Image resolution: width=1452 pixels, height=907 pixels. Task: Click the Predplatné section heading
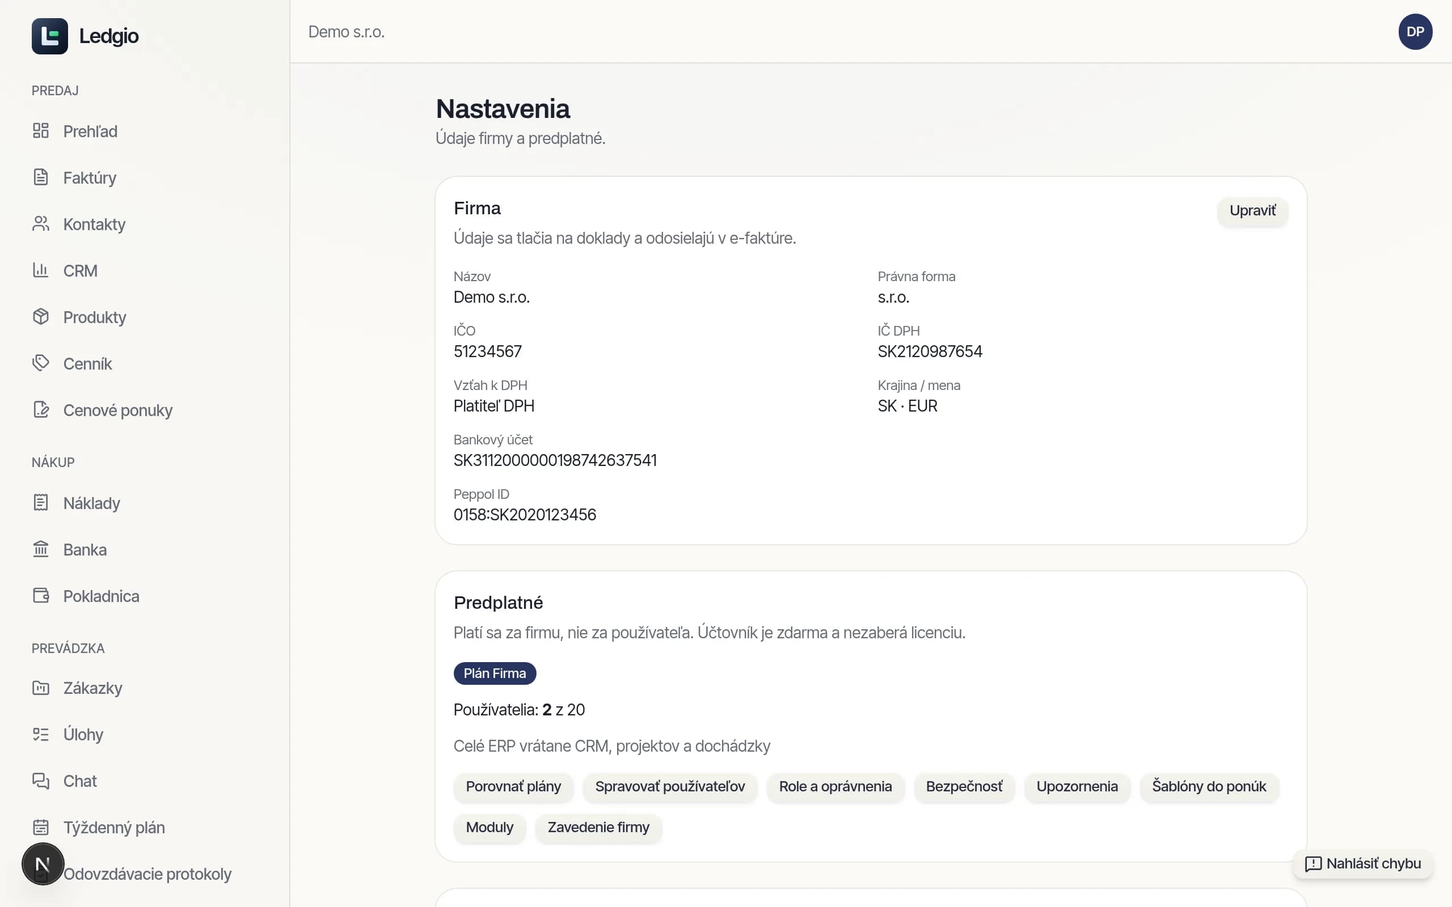pos(498,602)
